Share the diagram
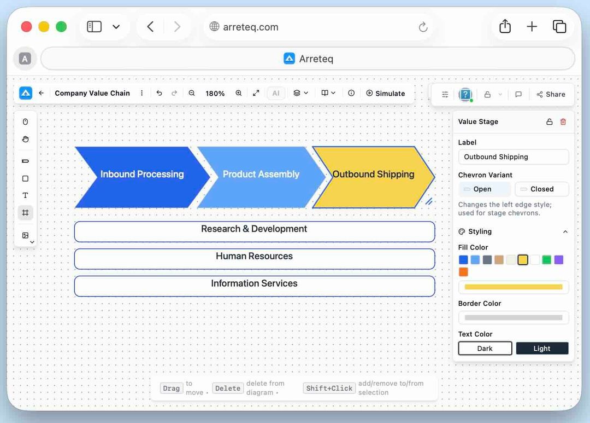The width and height of the screenshot is (590, 423). click(551, 94)
